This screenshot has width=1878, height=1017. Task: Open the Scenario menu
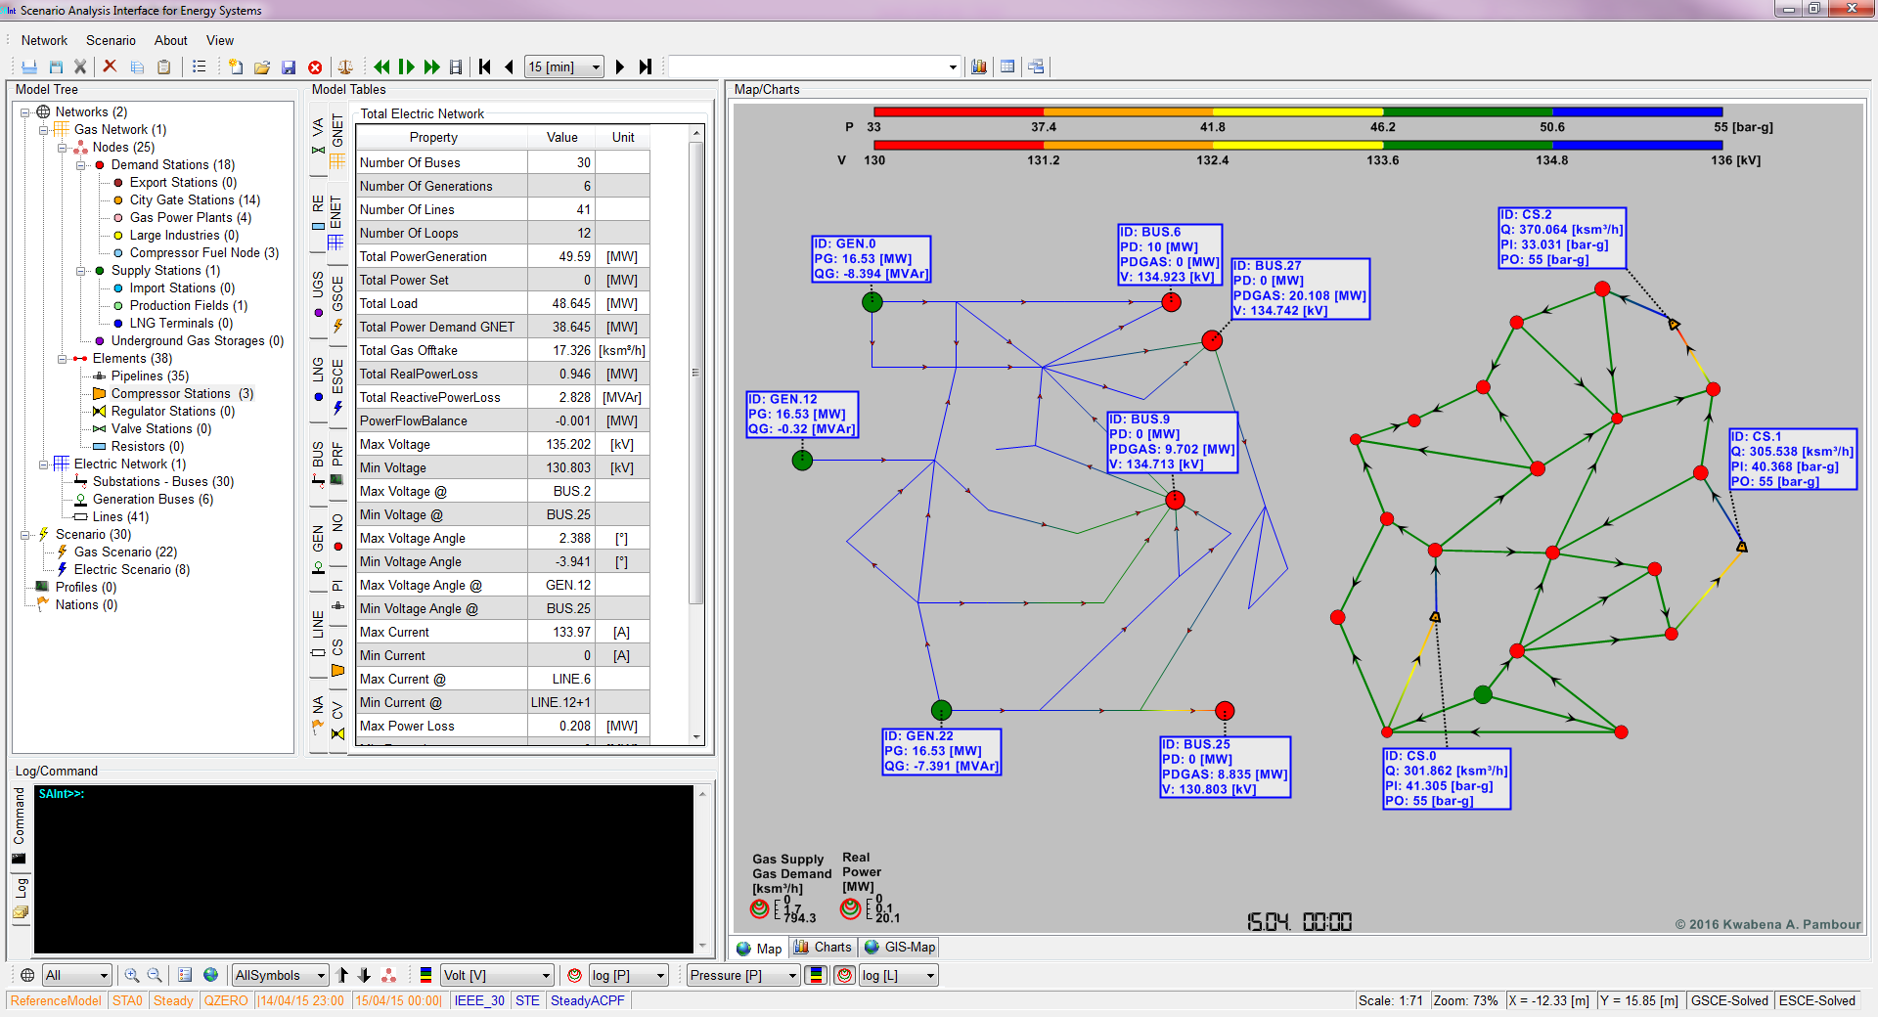[x=111, y=40]
